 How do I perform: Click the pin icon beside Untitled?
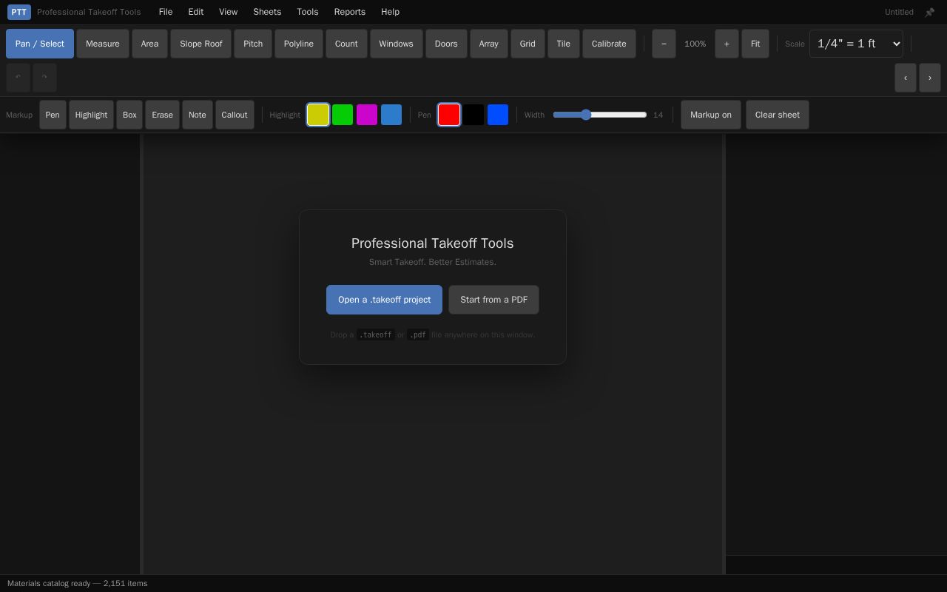pyautogui.click(x=930, y=12)
